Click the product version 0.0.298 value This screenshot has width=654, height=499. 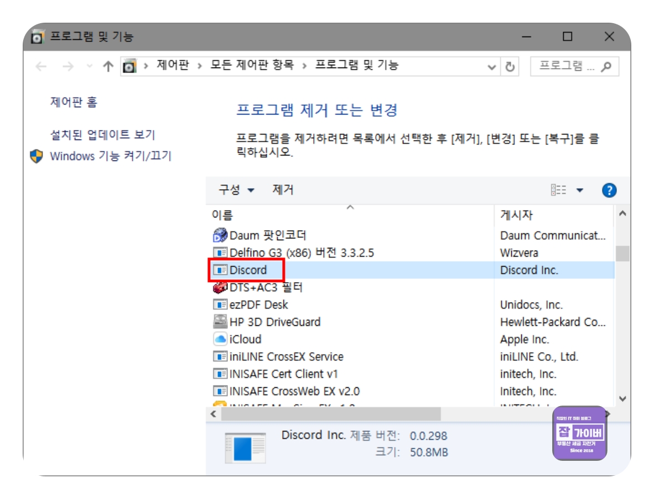[428, 436]
